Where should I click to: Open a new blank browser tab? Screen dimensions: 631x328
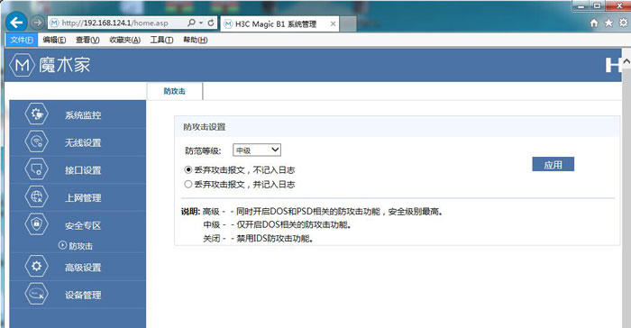point(348,24)
